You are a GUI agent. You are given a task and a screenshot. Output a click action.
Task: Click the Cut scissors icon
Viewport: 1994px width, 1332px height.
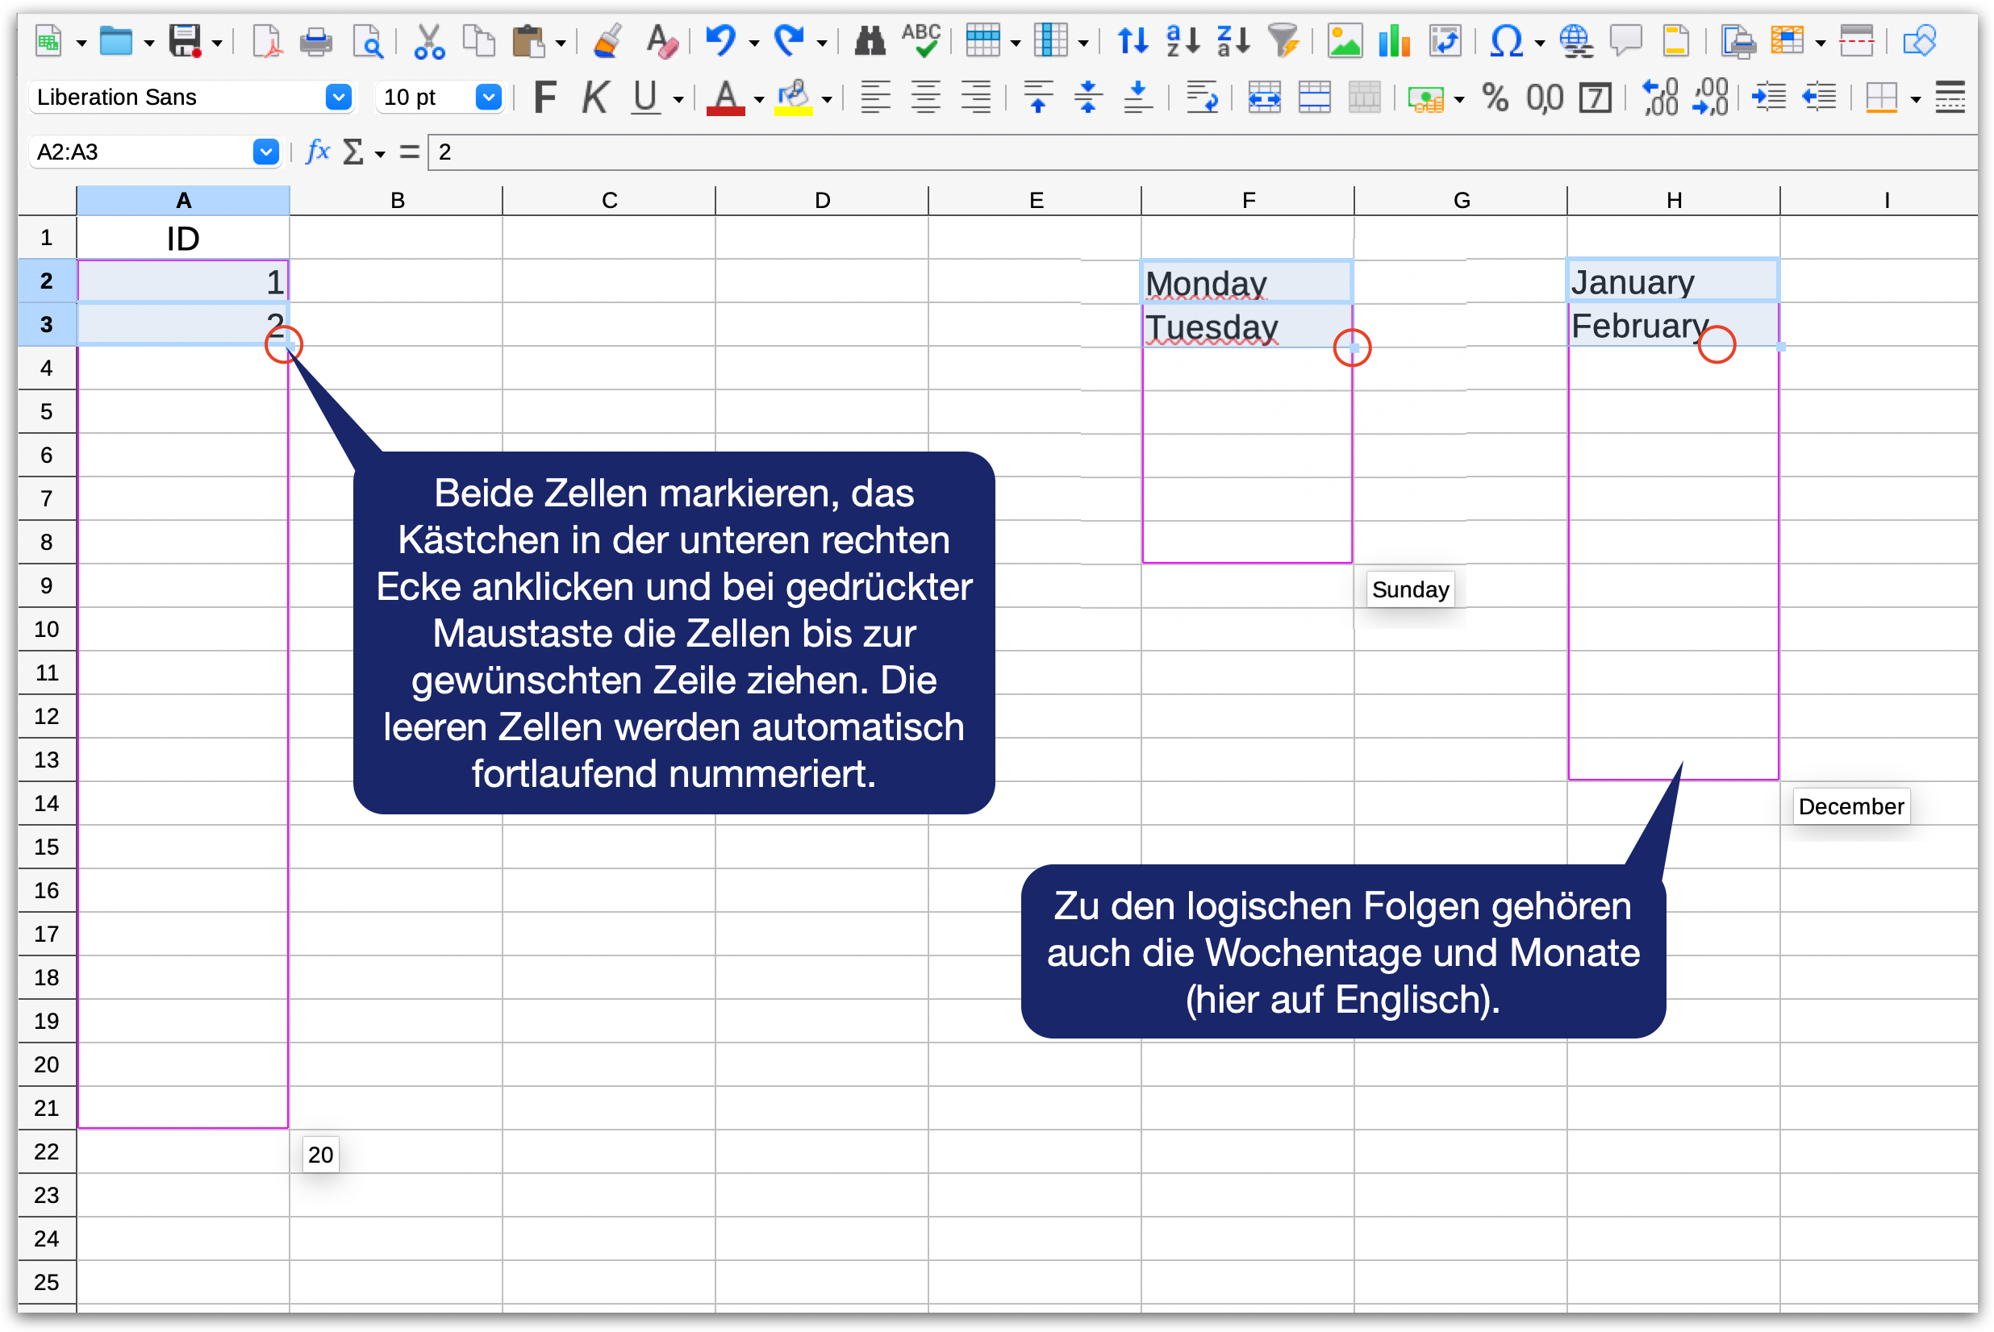click(x=429, y=41)
